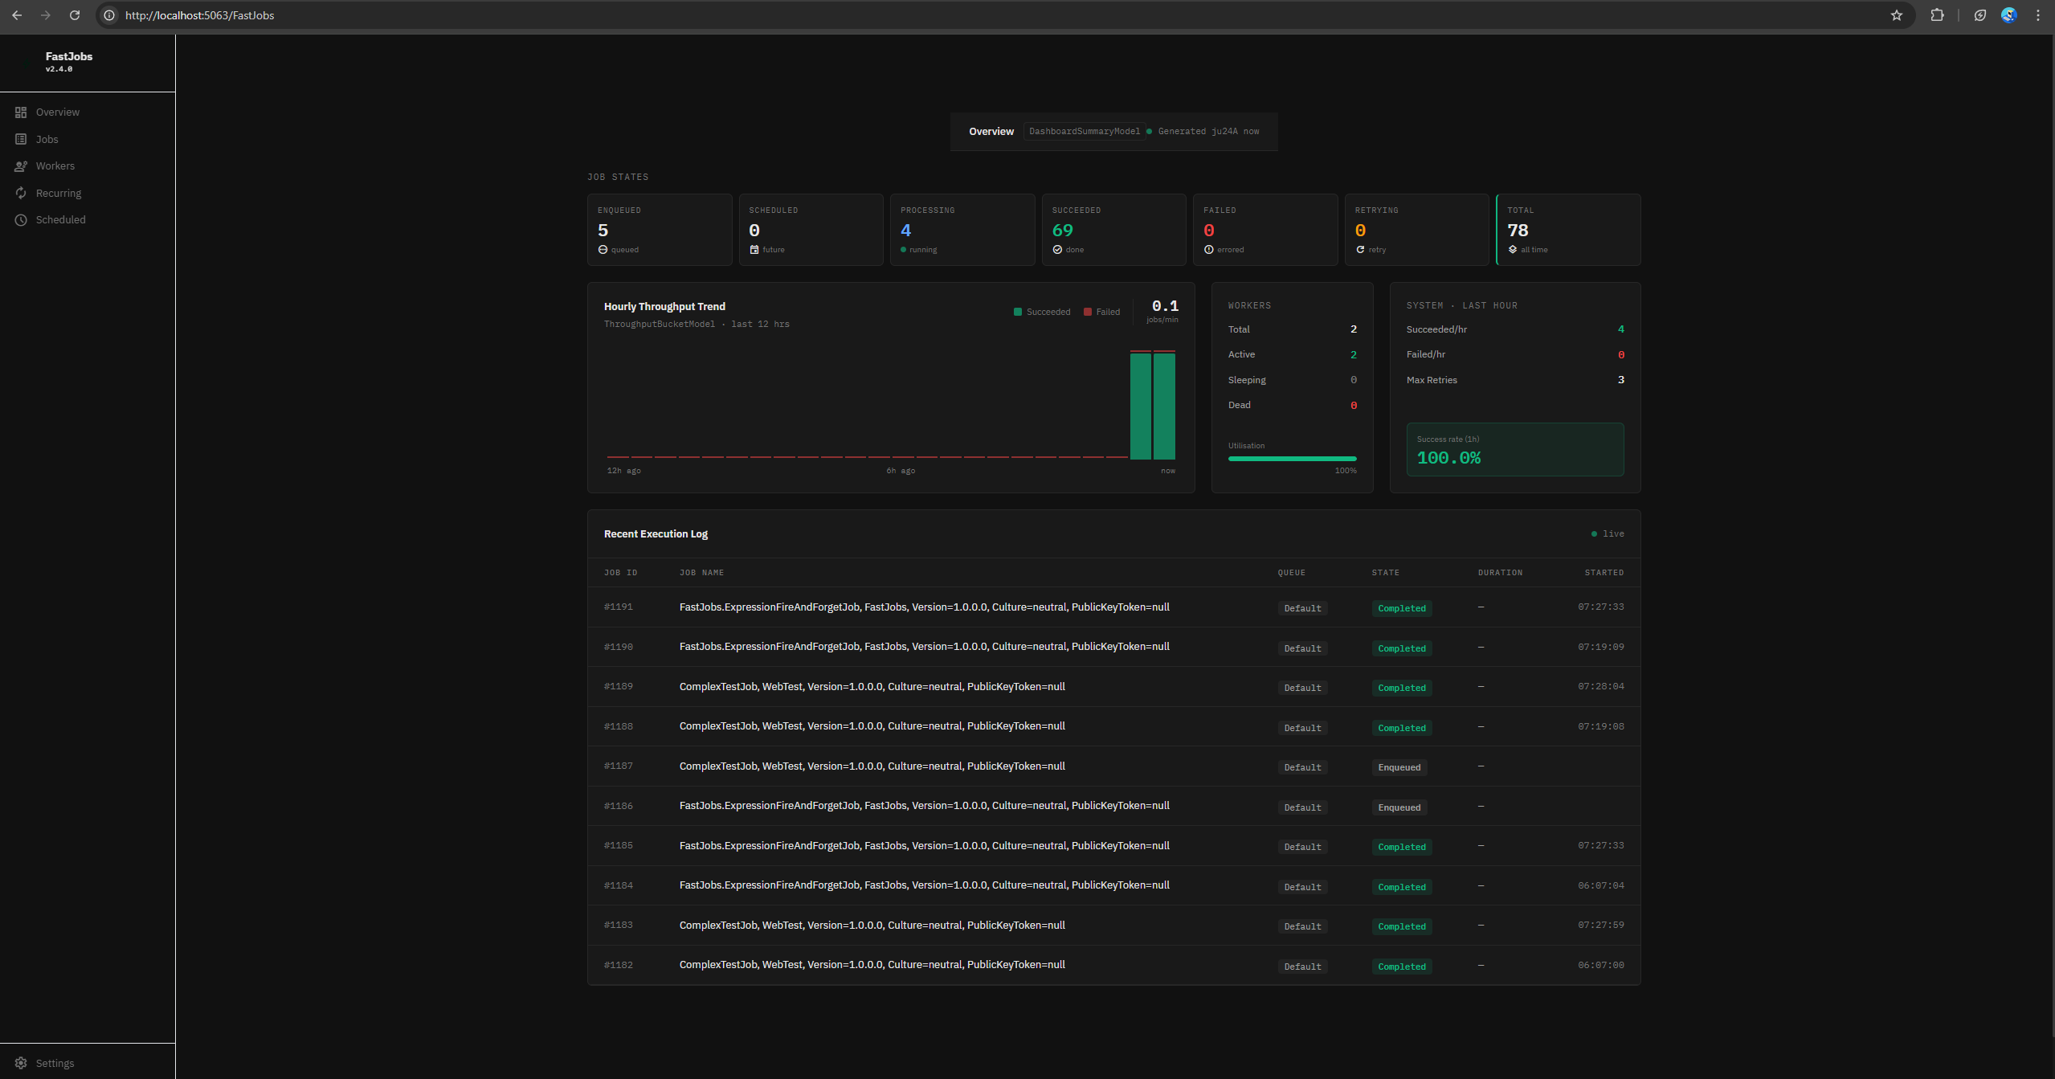2055x1079 pixels.
Task: Open job #1191 link
Action: 619,607
